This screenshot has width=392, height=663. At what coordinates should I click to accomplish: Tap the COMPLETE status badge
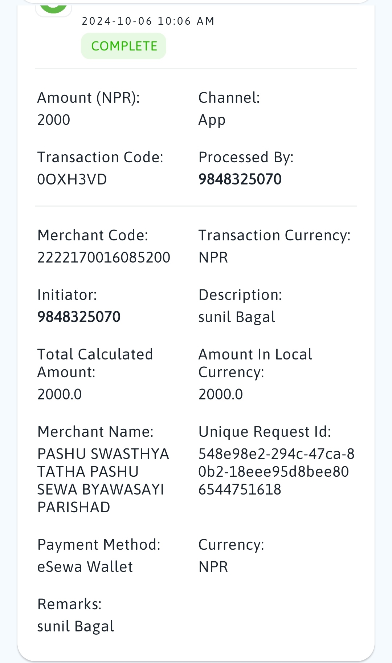(123, 46)
